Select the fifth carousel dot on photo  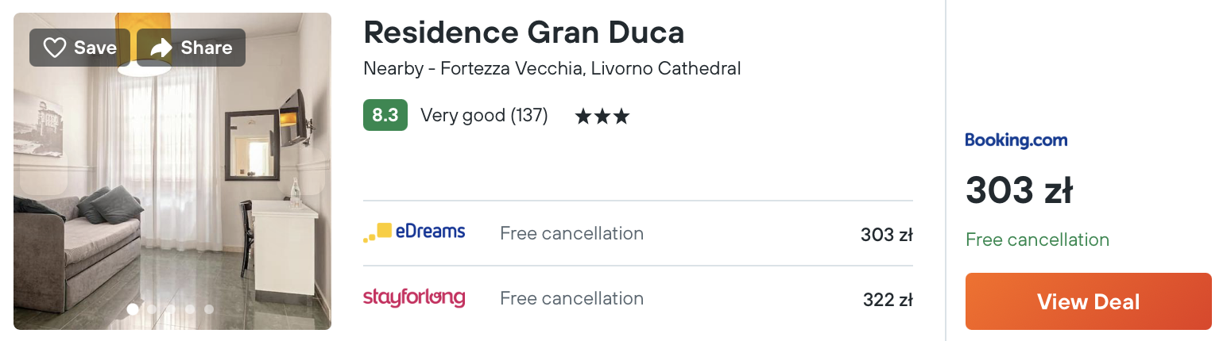[209, 309]
